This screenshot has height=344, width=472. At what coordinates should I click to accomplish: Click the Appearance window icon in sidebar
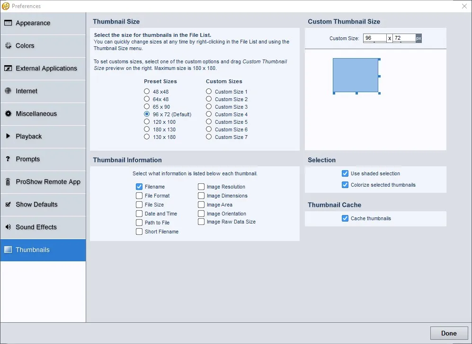point(8,23)
